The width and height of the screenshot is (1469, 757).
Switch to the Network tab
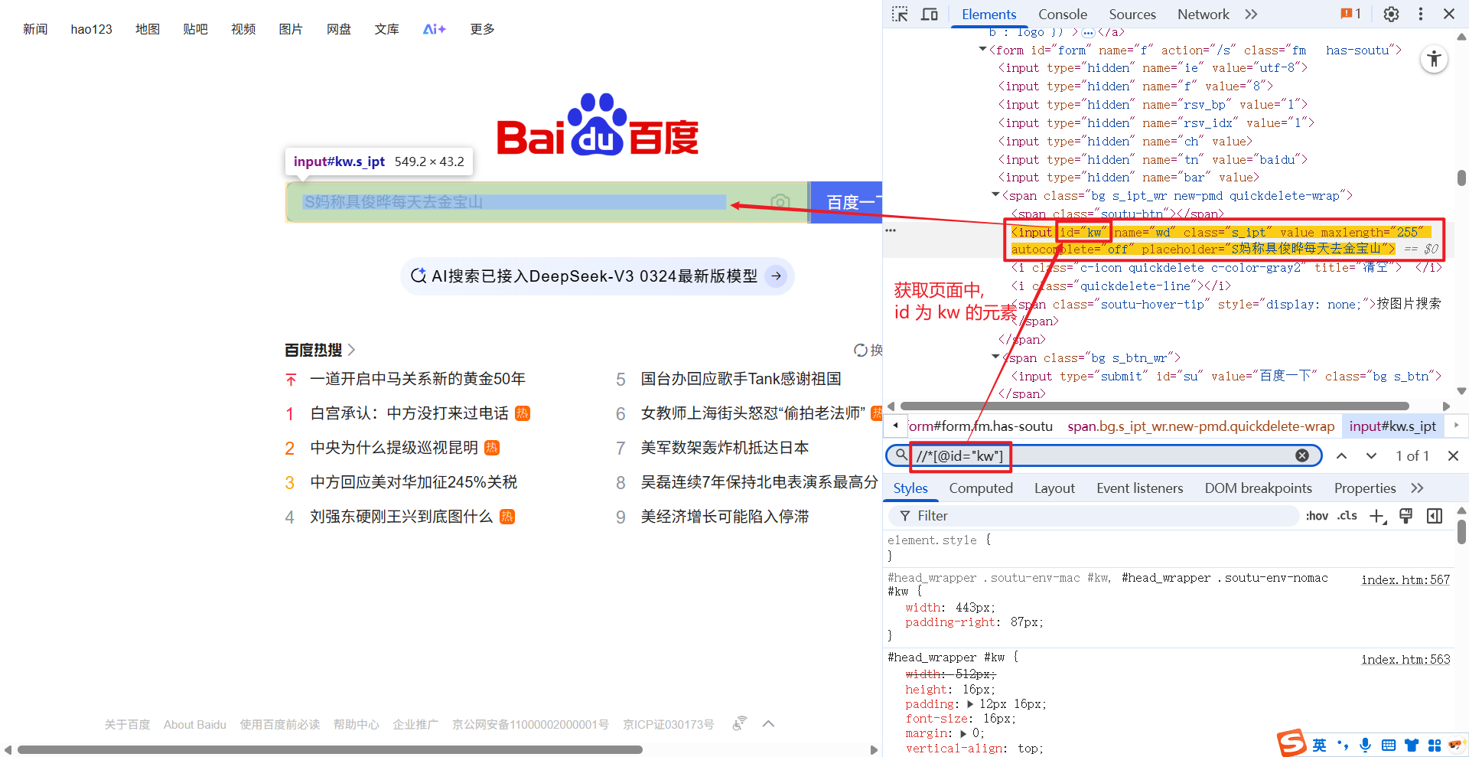tap(1204, 14)
